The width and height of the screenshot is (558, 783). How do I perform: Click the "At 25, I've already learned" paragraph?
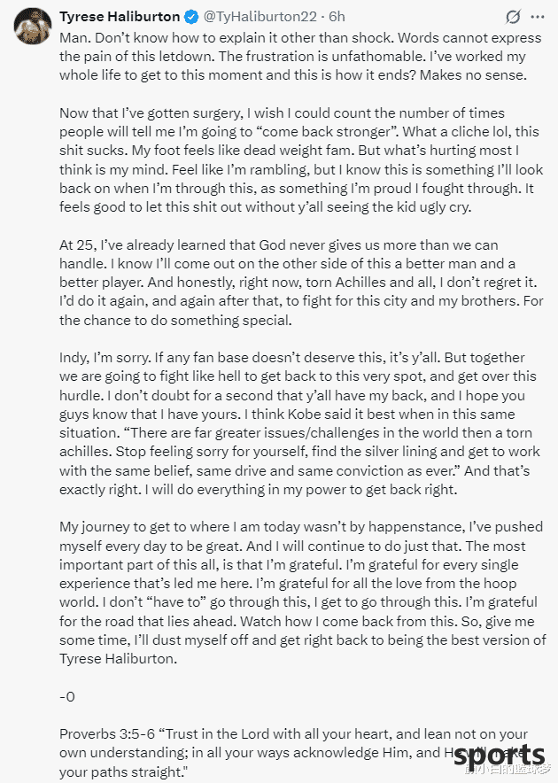pos(301,283)
